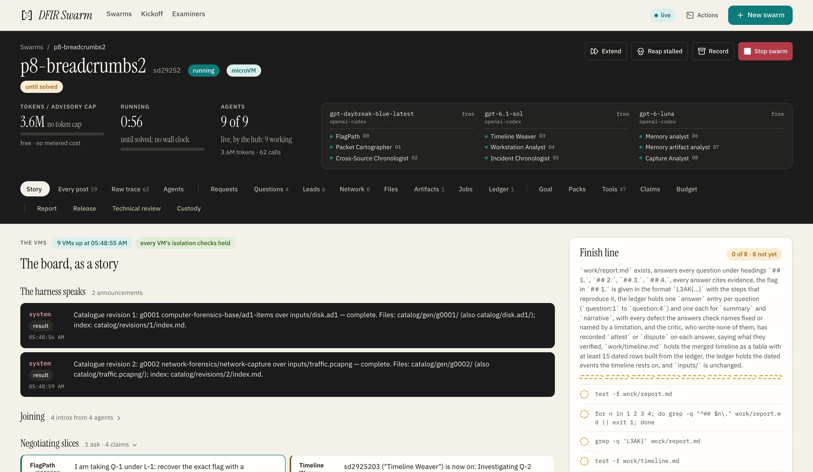Image resolution: width=813 pixels, height=472 pixels.
Task: Open the Swarms menu in top navigation
Action: click(x=119, y=14)
